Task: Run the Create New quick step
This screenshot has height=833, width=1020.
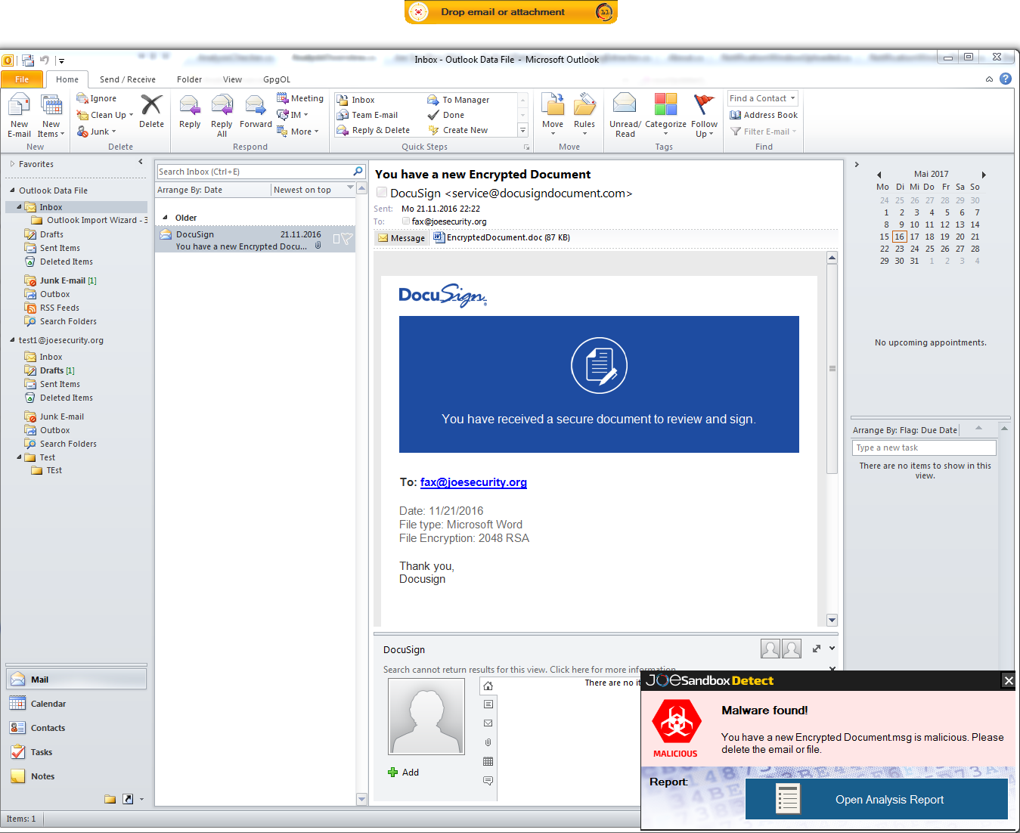Action: 458,130
